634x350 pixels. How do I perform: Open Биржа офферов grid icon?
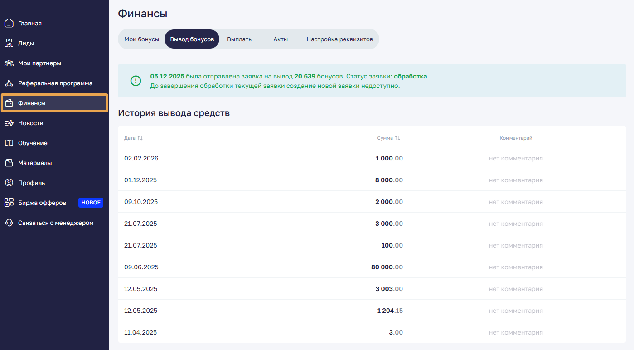9,203
